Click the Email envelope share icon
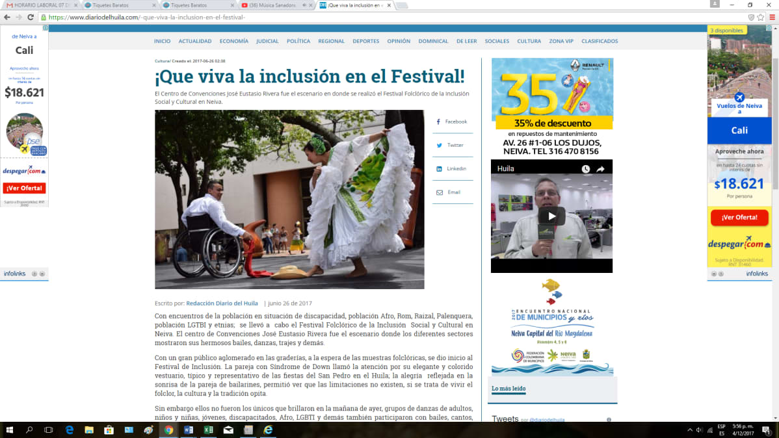The image size is (779, 438). pos(440,192)
